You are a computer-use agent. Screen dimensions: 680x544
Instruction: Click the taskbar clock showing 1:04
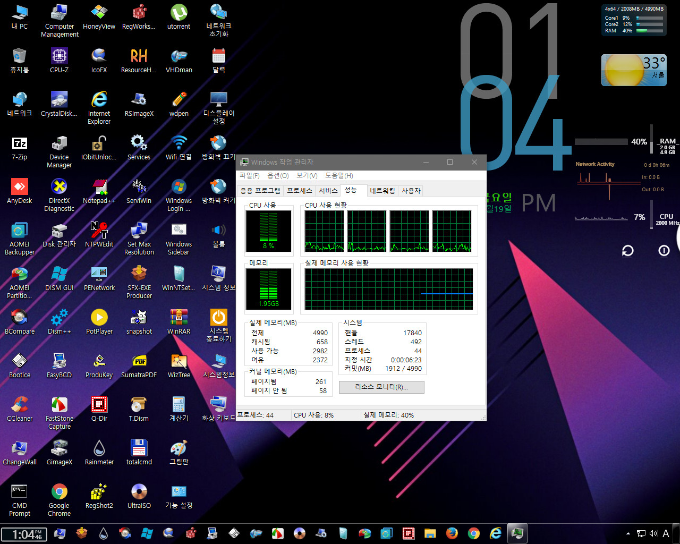[24, 534]
